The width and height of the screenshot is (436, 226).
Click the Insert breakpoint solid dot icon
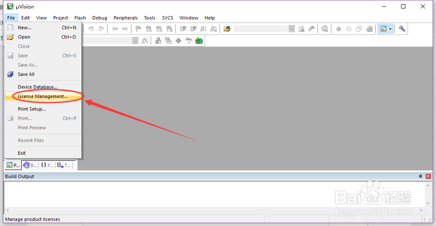338,29
